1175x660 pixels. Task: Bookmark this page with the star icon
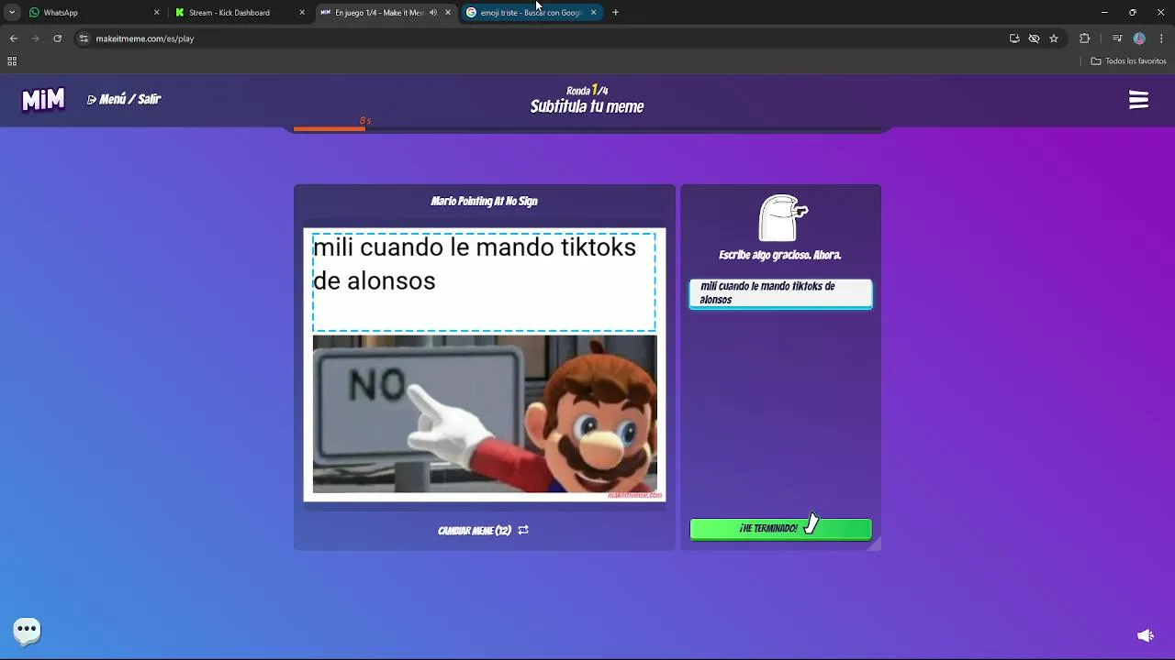(1054, 38)
